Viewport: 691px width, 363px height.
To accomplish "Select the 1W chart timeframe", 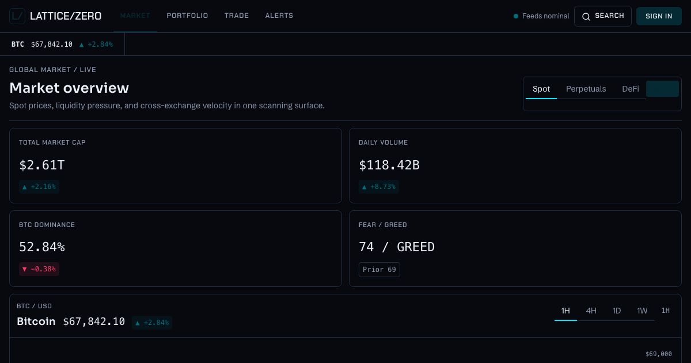I will click(642, 311).
